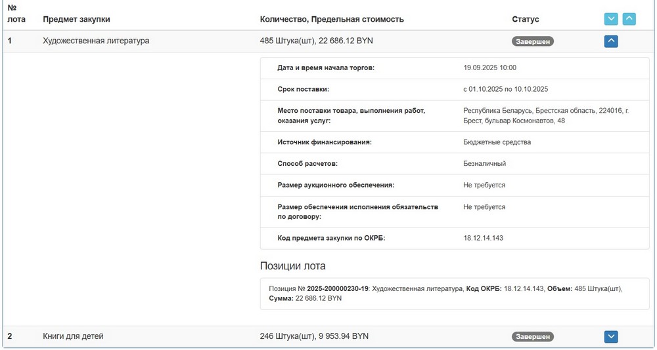The image size is (657, 350).
Task: Collapse lot 1 details chevron button
Action: [610, 41]
